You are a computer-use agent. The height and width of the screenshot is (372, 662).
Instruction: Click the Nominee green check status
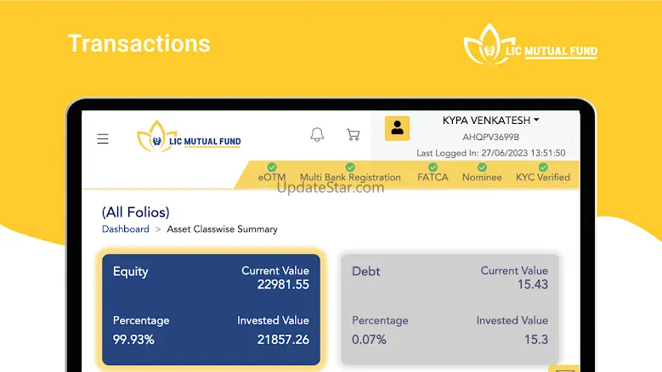(x=482, y=167)
